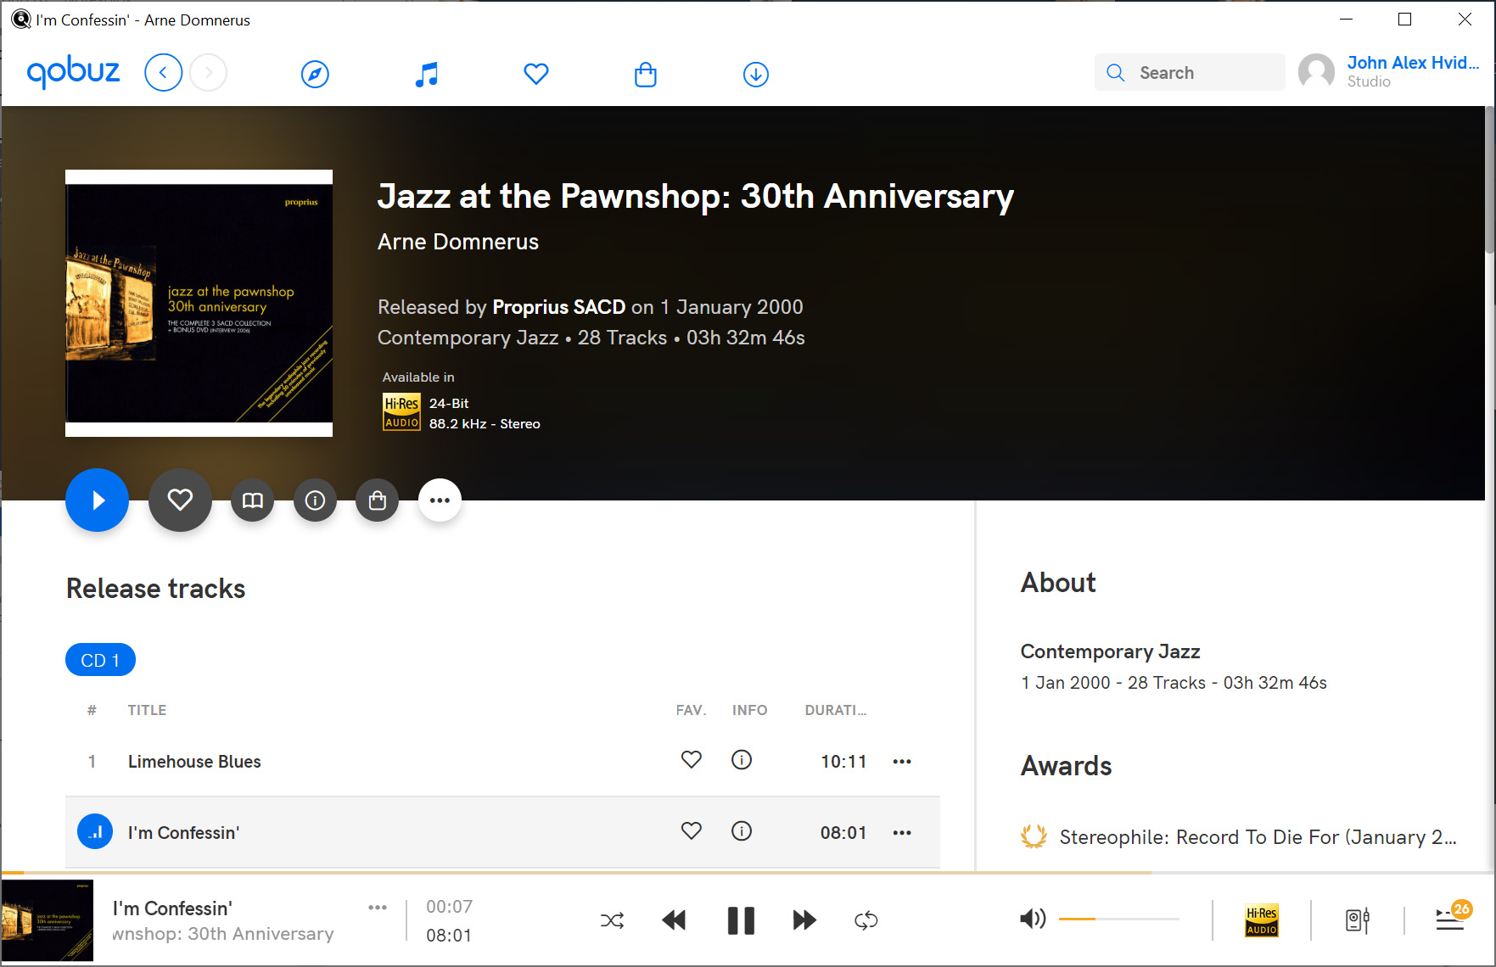Screen dimensions: 1496x967
Task: Click the I'm Confessin' title in track list
Action: click(184, 833)
